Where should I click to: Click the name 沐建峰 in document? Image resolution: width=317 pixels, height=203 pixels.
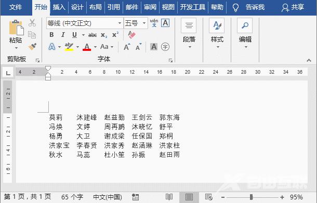coord(87,117)
